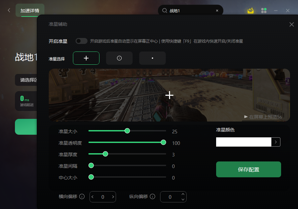
Task: Close the main application window
Action: [288, 11]
